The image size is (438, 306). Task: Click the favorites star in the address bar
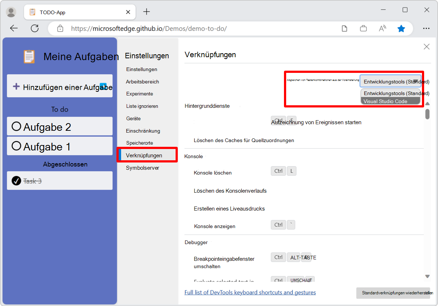tap(401, 28)
